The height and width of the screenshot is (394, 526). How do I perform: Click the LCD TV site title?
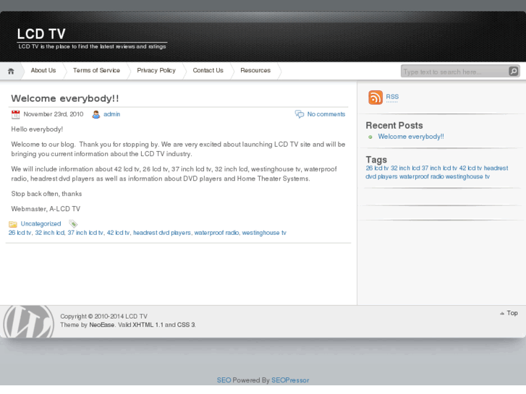tap(41, 34)
